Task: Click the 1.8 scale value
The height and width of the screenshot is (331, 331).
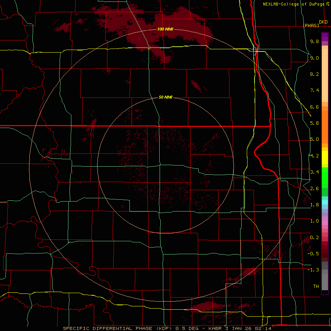Action: [x=314, y=205]
